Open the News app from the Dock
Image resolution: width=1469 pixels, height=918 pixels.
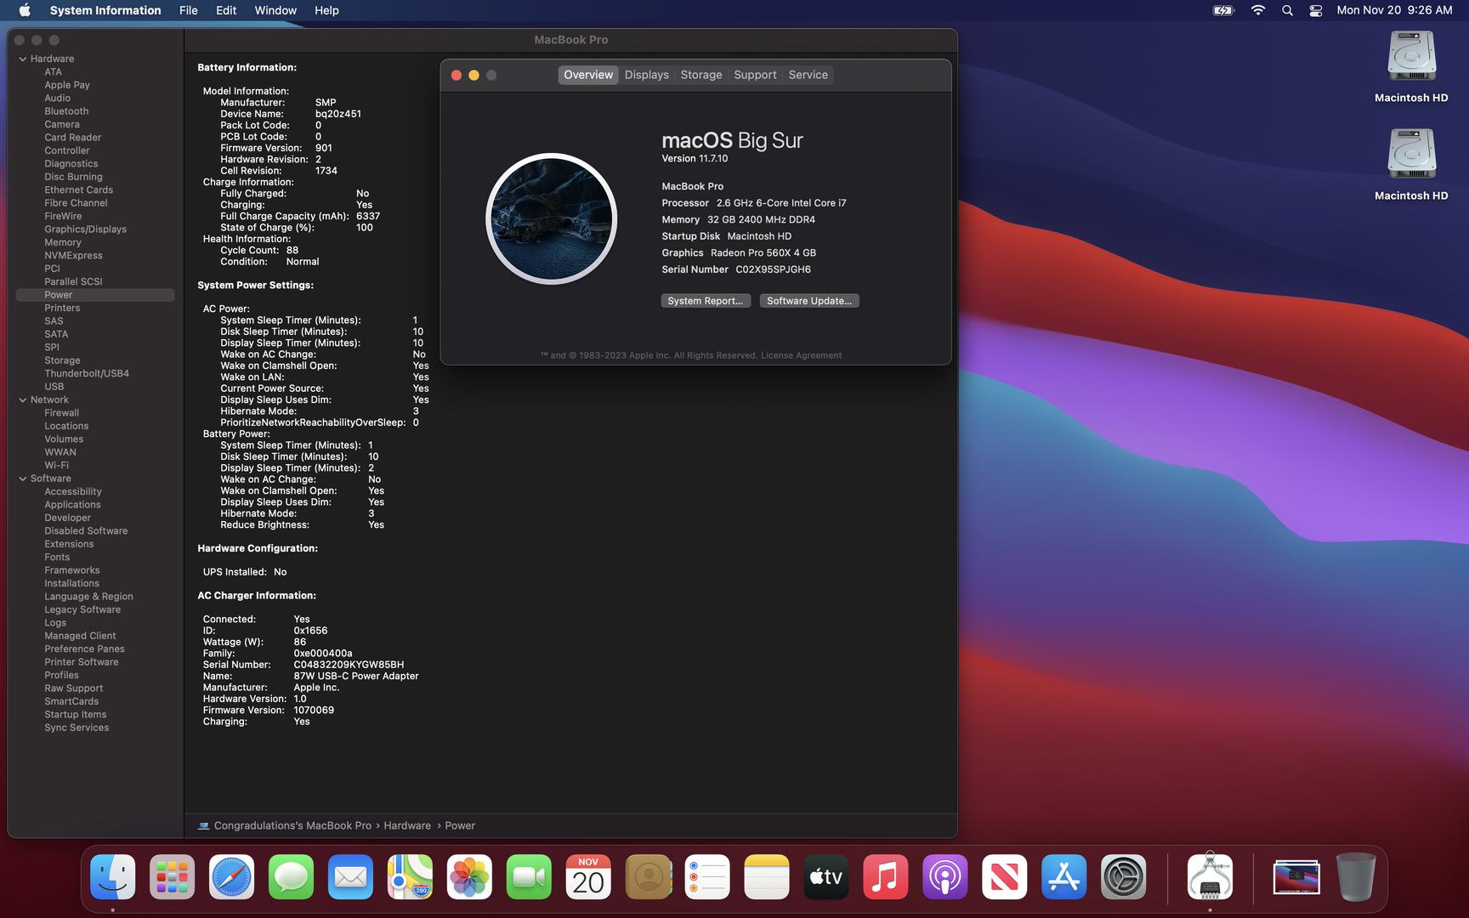(x=1004, y=876)
